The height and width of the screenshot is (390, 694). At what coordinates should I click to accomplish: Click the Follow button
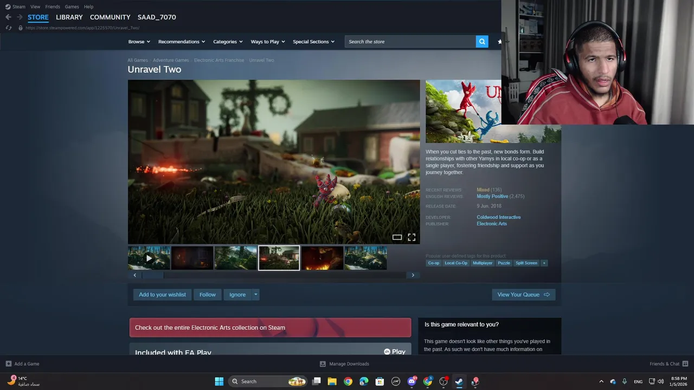(x=207, y=295)
